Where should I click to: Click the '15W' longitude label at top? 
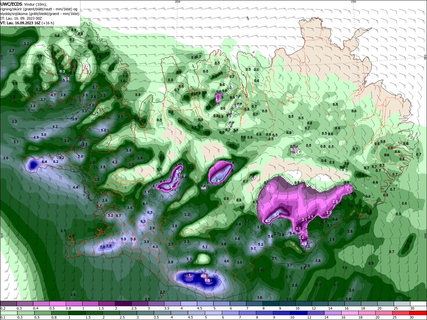pos(353,2)
